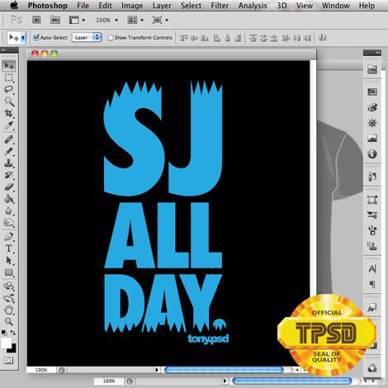The image size is (388, 388).
Task: Open the Info panel icon
Action: (372, 154)
